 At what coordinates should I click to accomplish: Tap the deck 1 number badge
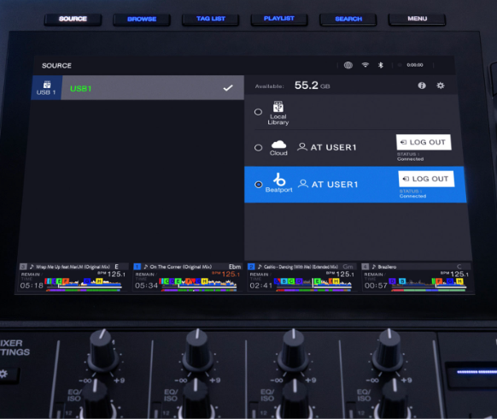[137, 267]
